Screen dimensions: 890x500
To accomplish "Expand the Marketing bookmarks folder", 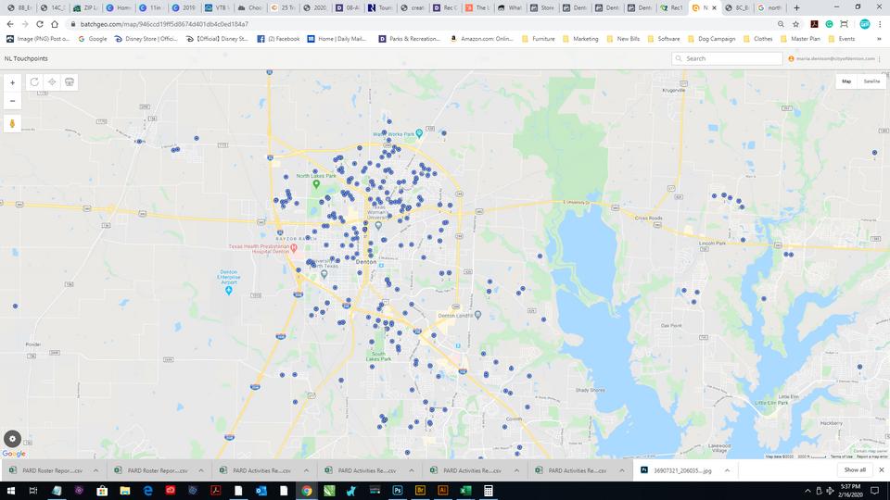I will [580, 39].
